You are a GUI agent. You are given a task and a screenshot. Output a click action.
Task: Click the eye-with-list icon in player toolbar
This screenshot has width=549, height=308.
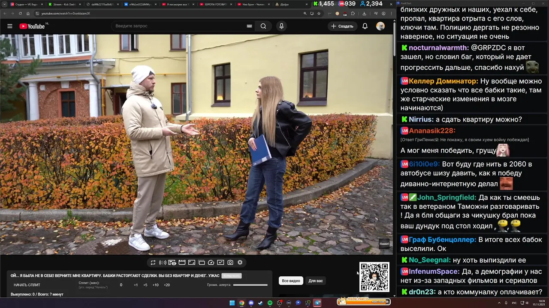pyautogui.click(x=172, y=262)
